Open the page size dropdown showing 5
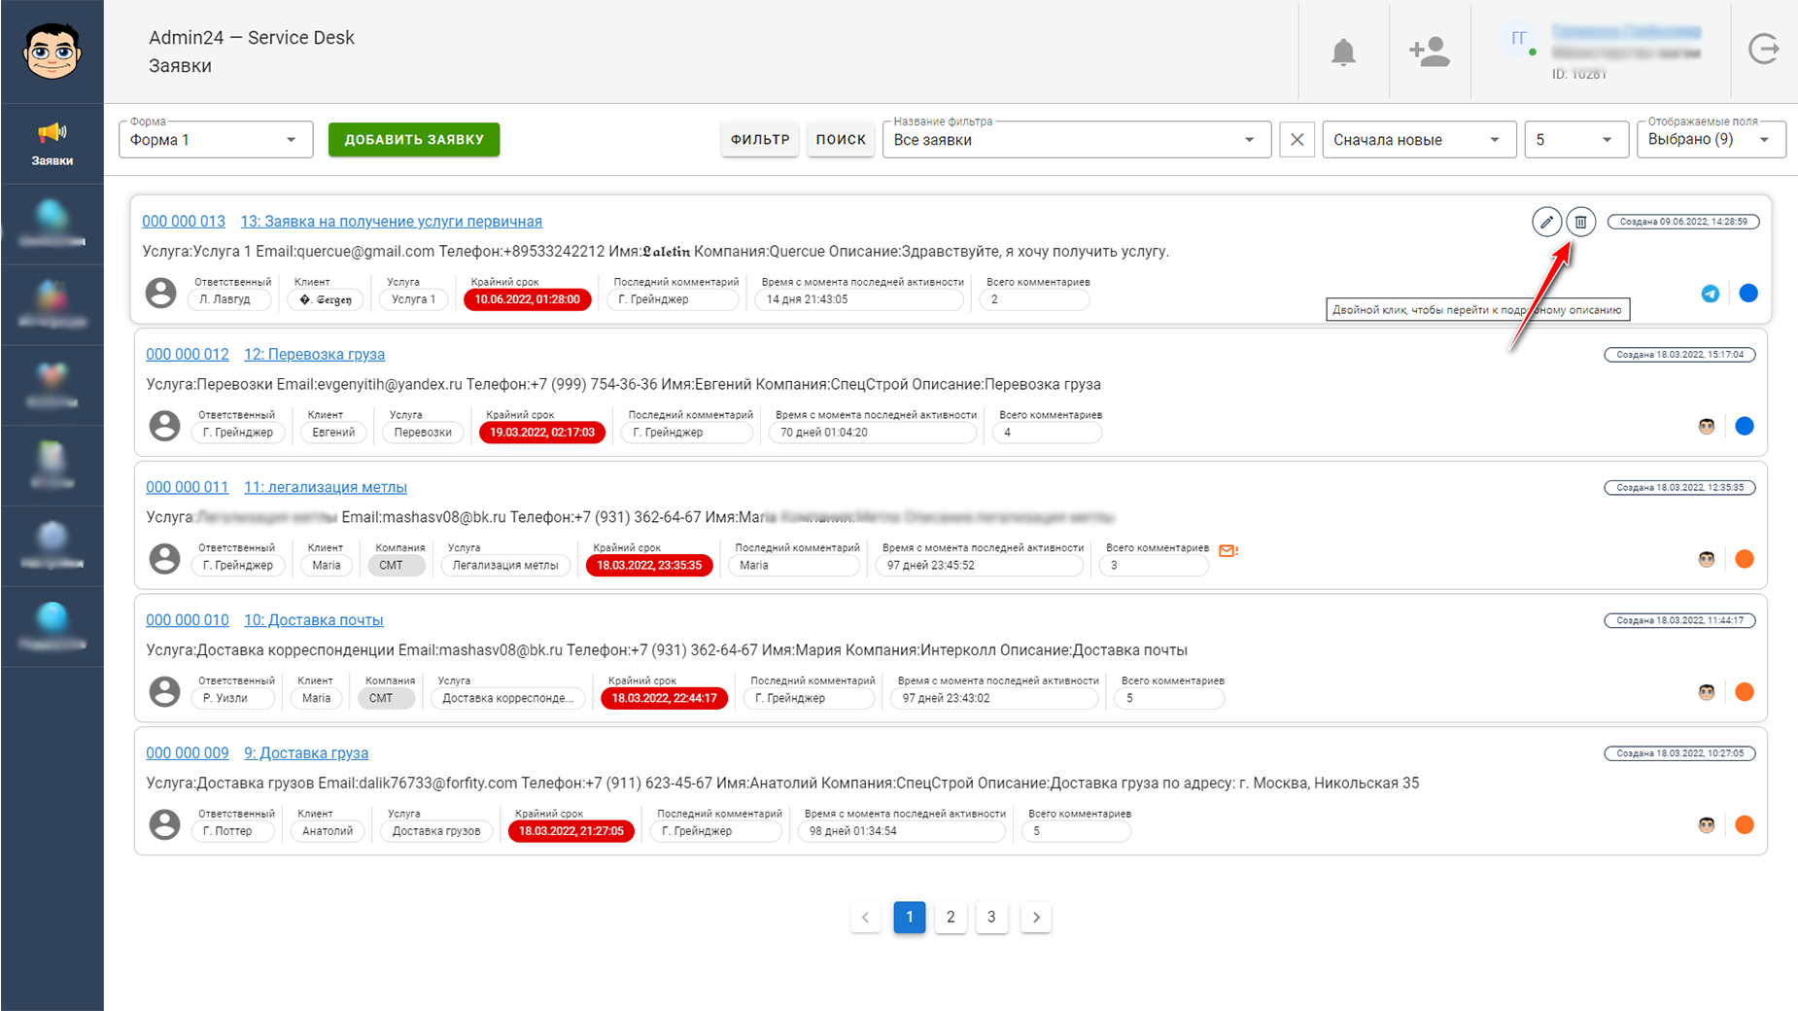The width and height of the screenshot is (1798, 1011). pyautogui.click(x=1576, y=140)
